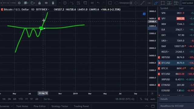Select XRPUSD row in watchlist

coord(176,79)
